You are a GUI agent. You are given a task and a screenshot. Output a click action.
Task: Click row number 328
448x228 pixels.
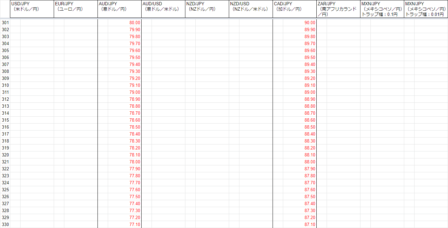tap(5, 210)
